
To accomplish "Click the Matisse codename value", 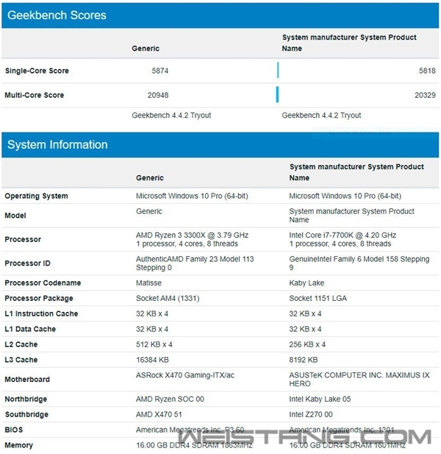I will (148, 283).
